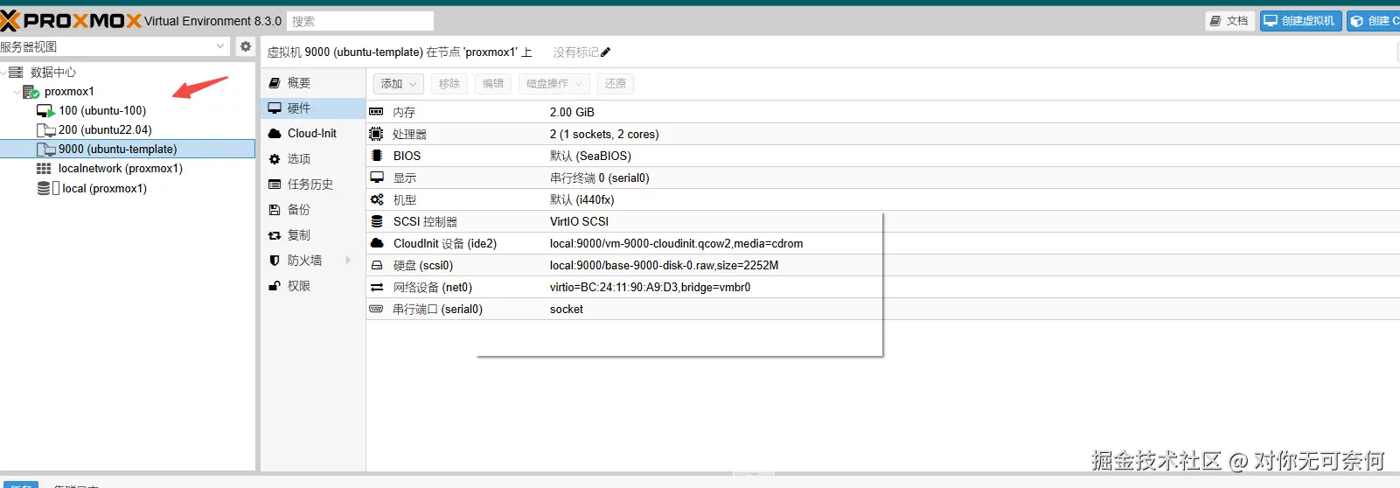Image resolution: width=1400 pixels, height=488 pixels.
Task: Open the Add (添加) dropdown
Action: [399, 84]
